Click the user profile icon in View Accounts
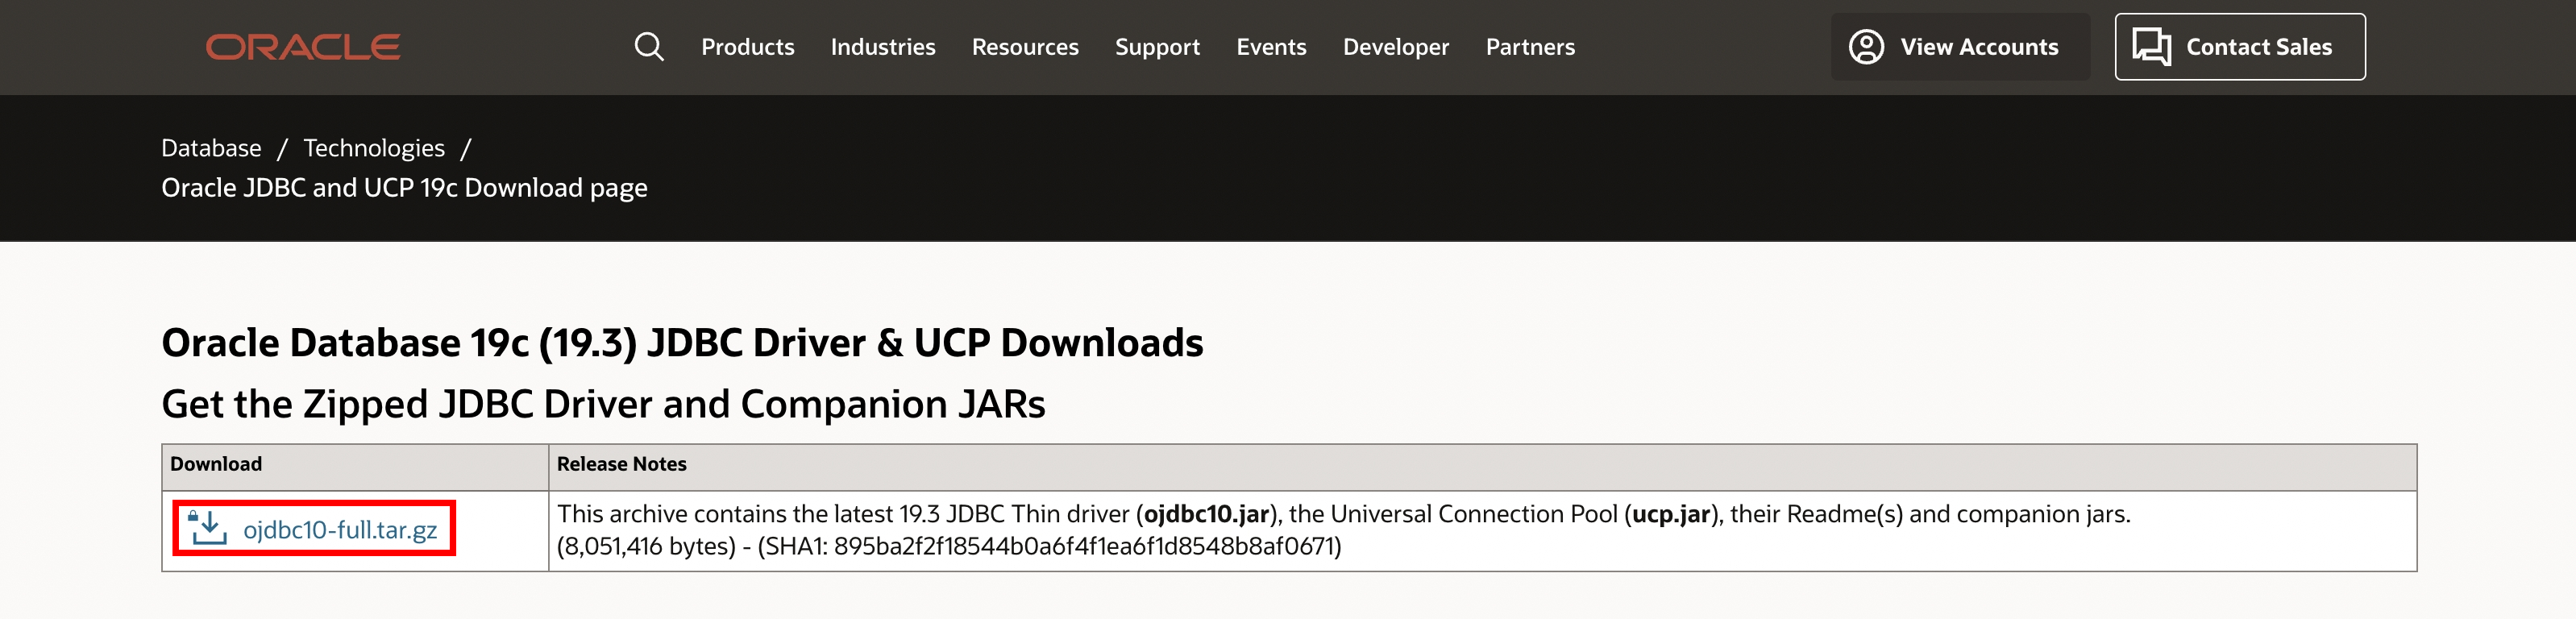 pyautogui.click(x=1866, y=47)
